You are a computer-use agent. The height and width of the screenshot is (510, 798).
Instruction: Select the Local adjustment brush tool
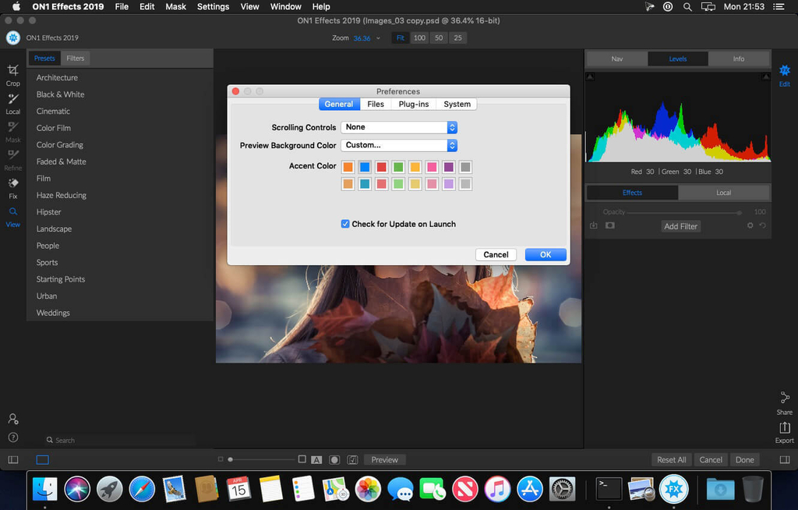pos(12,102)
